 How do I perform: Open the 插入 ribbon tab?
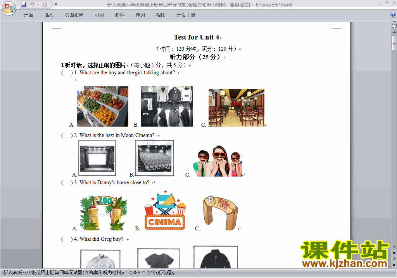(x=48, y=15)
